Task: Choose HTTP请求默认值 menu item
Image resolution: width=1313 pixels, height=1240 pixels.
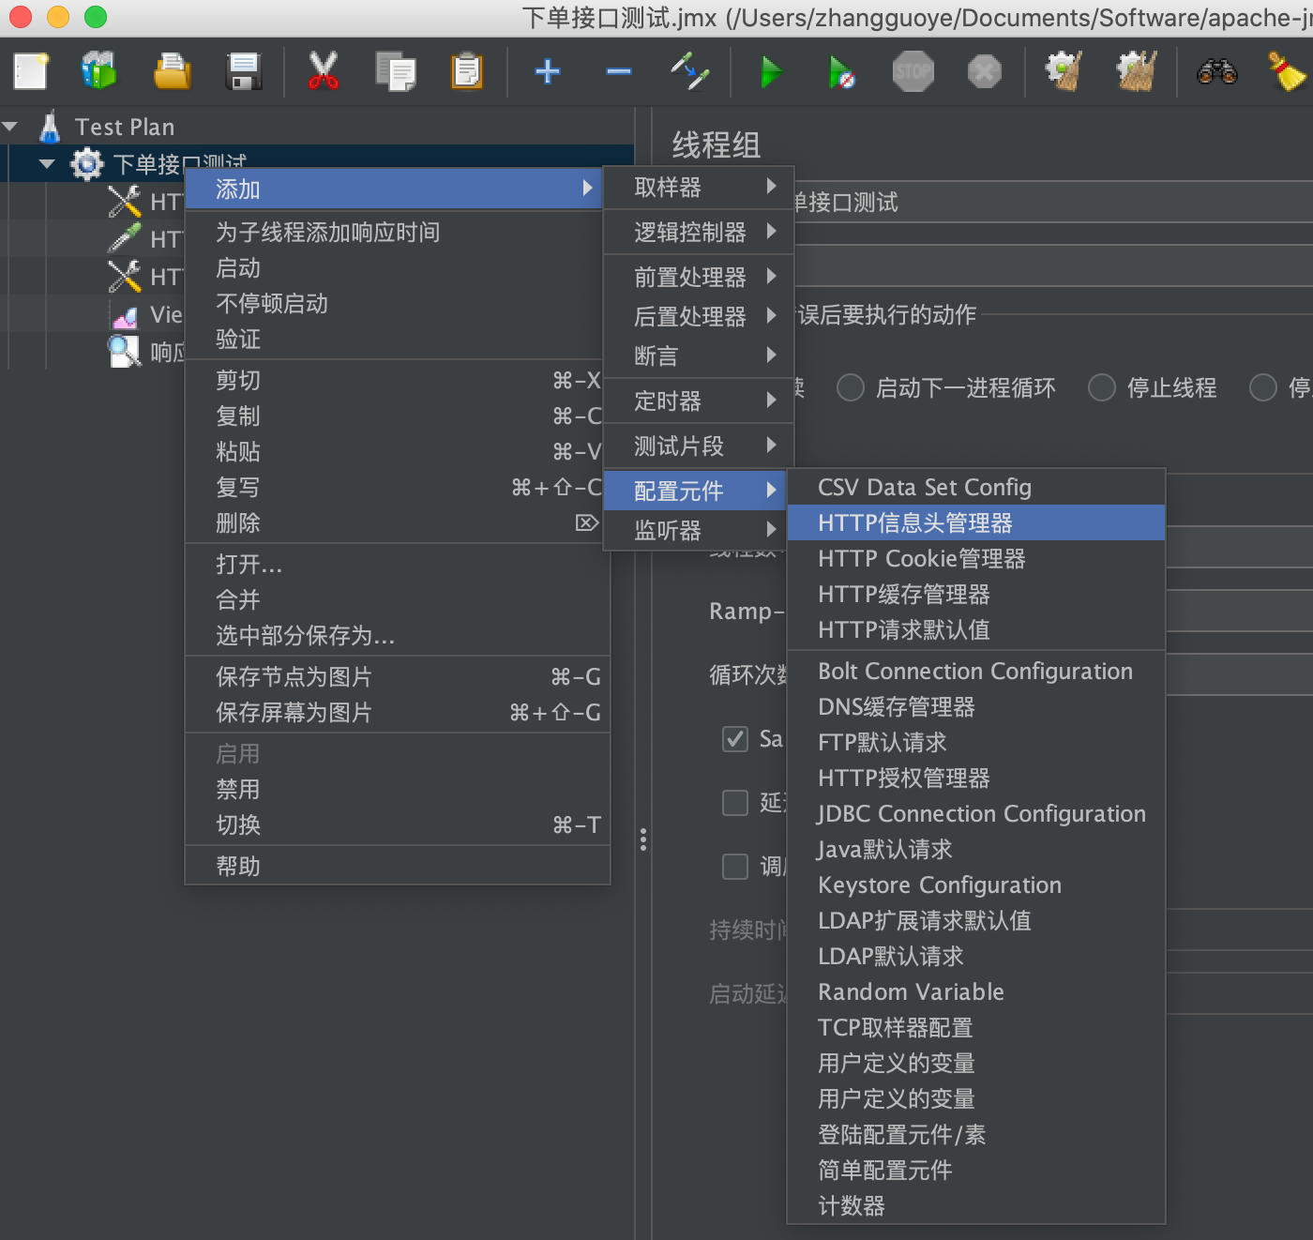Action: [x=976, y=629]
